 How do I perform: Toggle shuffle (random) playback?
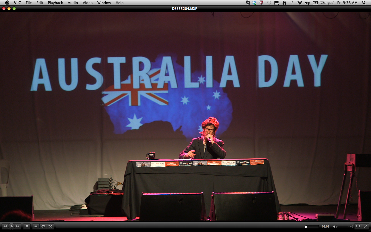50,226
